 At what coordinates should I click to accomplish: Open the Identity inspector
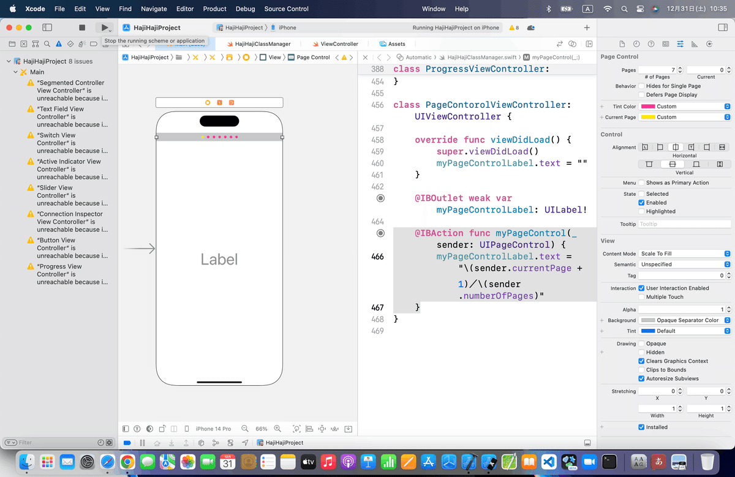[666, 44]
